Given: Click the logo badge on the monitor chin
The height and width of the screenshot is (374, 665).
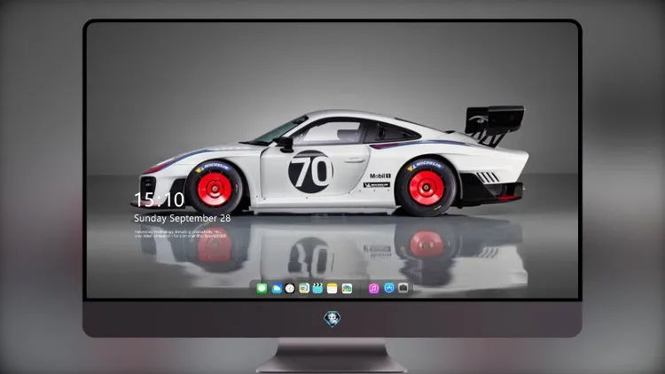Looking at the screenshot, I should [332, 318].
